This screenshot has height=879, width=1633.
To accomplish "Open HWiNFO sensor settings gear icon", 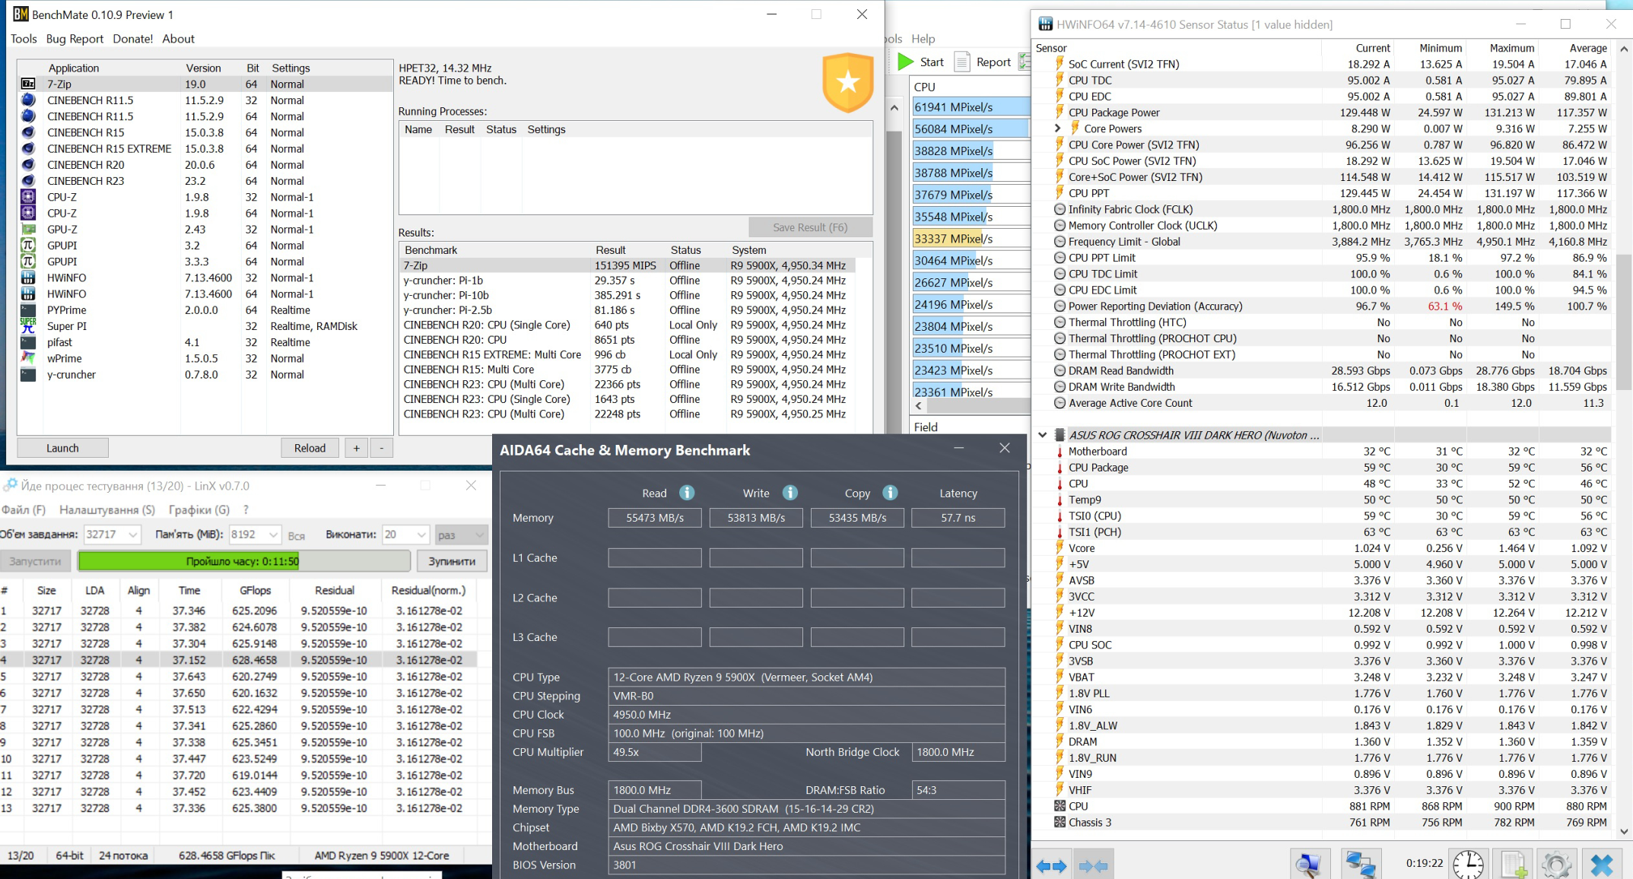I will [x=1555, y=864].
